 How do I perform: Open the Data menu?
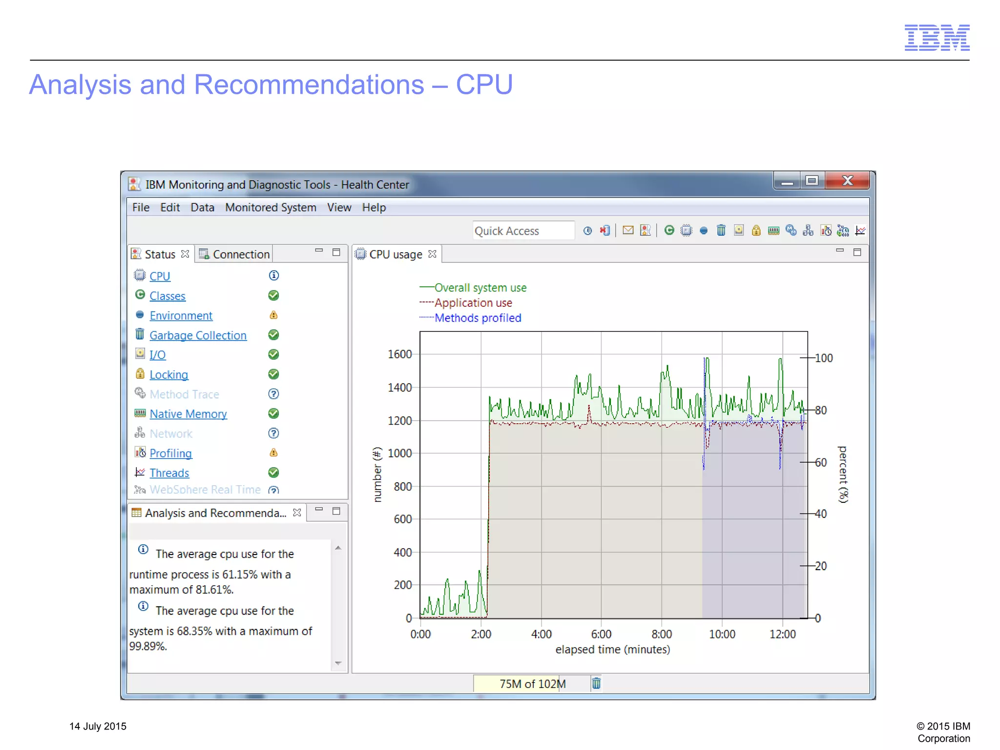(203, 208)
